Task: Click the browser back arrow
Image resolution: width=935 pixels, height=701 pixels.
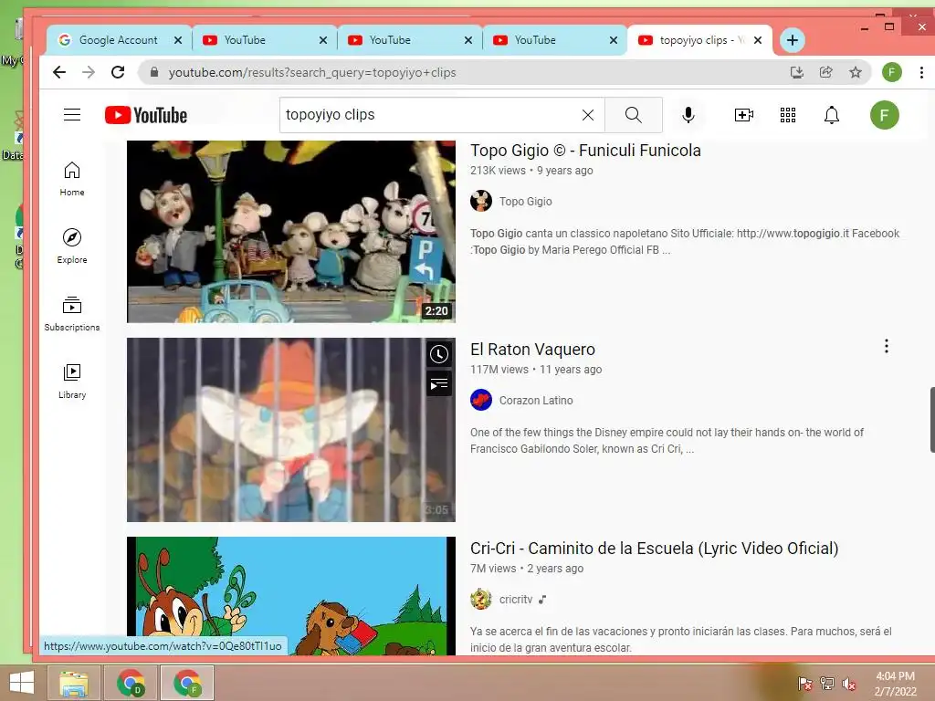Action: tap(59, 72)
